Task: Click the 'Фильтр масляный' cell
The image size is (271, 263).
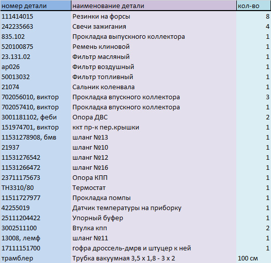Action: point(153,56)
